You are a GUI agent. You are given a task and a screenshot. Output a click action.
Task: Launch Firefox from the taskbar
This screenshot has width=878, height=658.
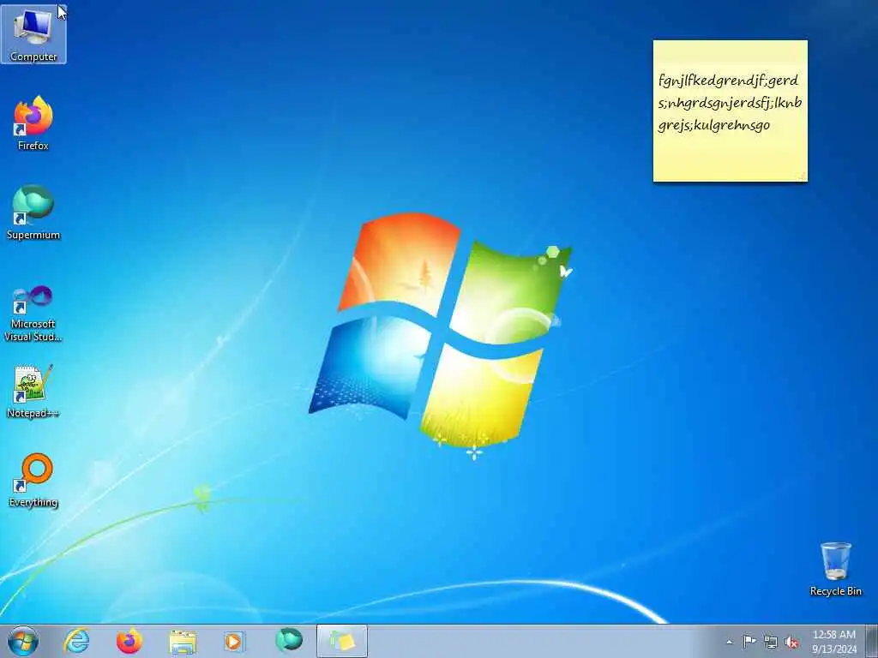click(129, 641)
